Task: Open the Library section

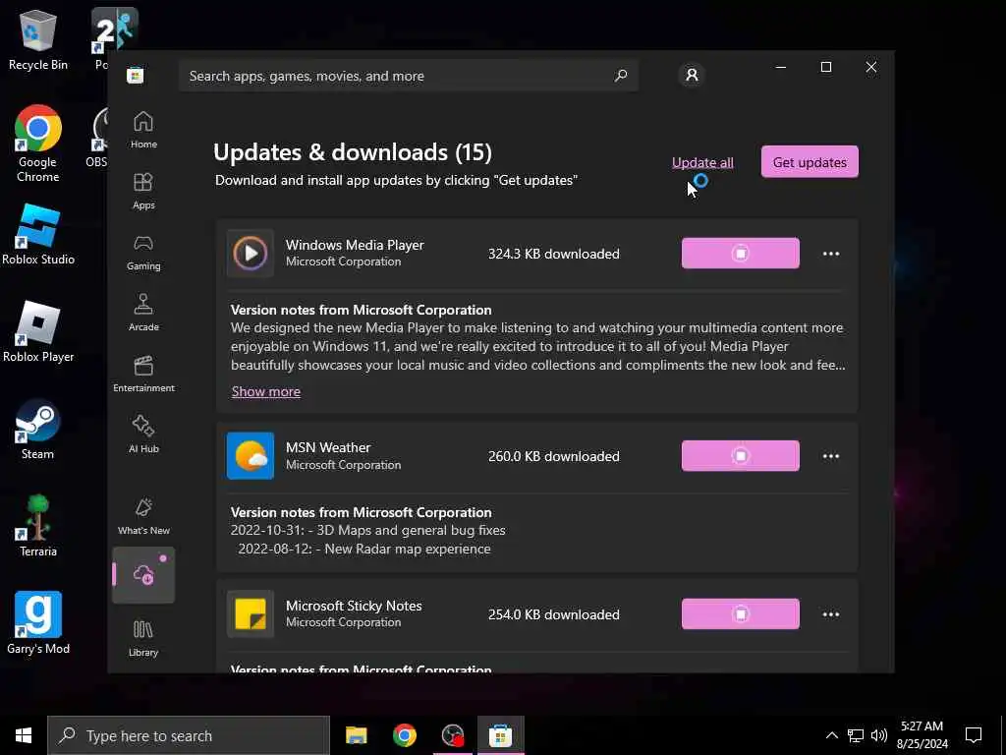Action: click(x=143, y=639)
